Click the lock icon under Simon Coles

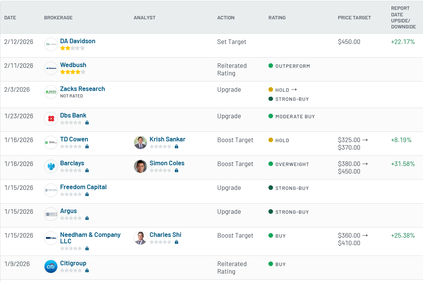[x=177, y=170]
